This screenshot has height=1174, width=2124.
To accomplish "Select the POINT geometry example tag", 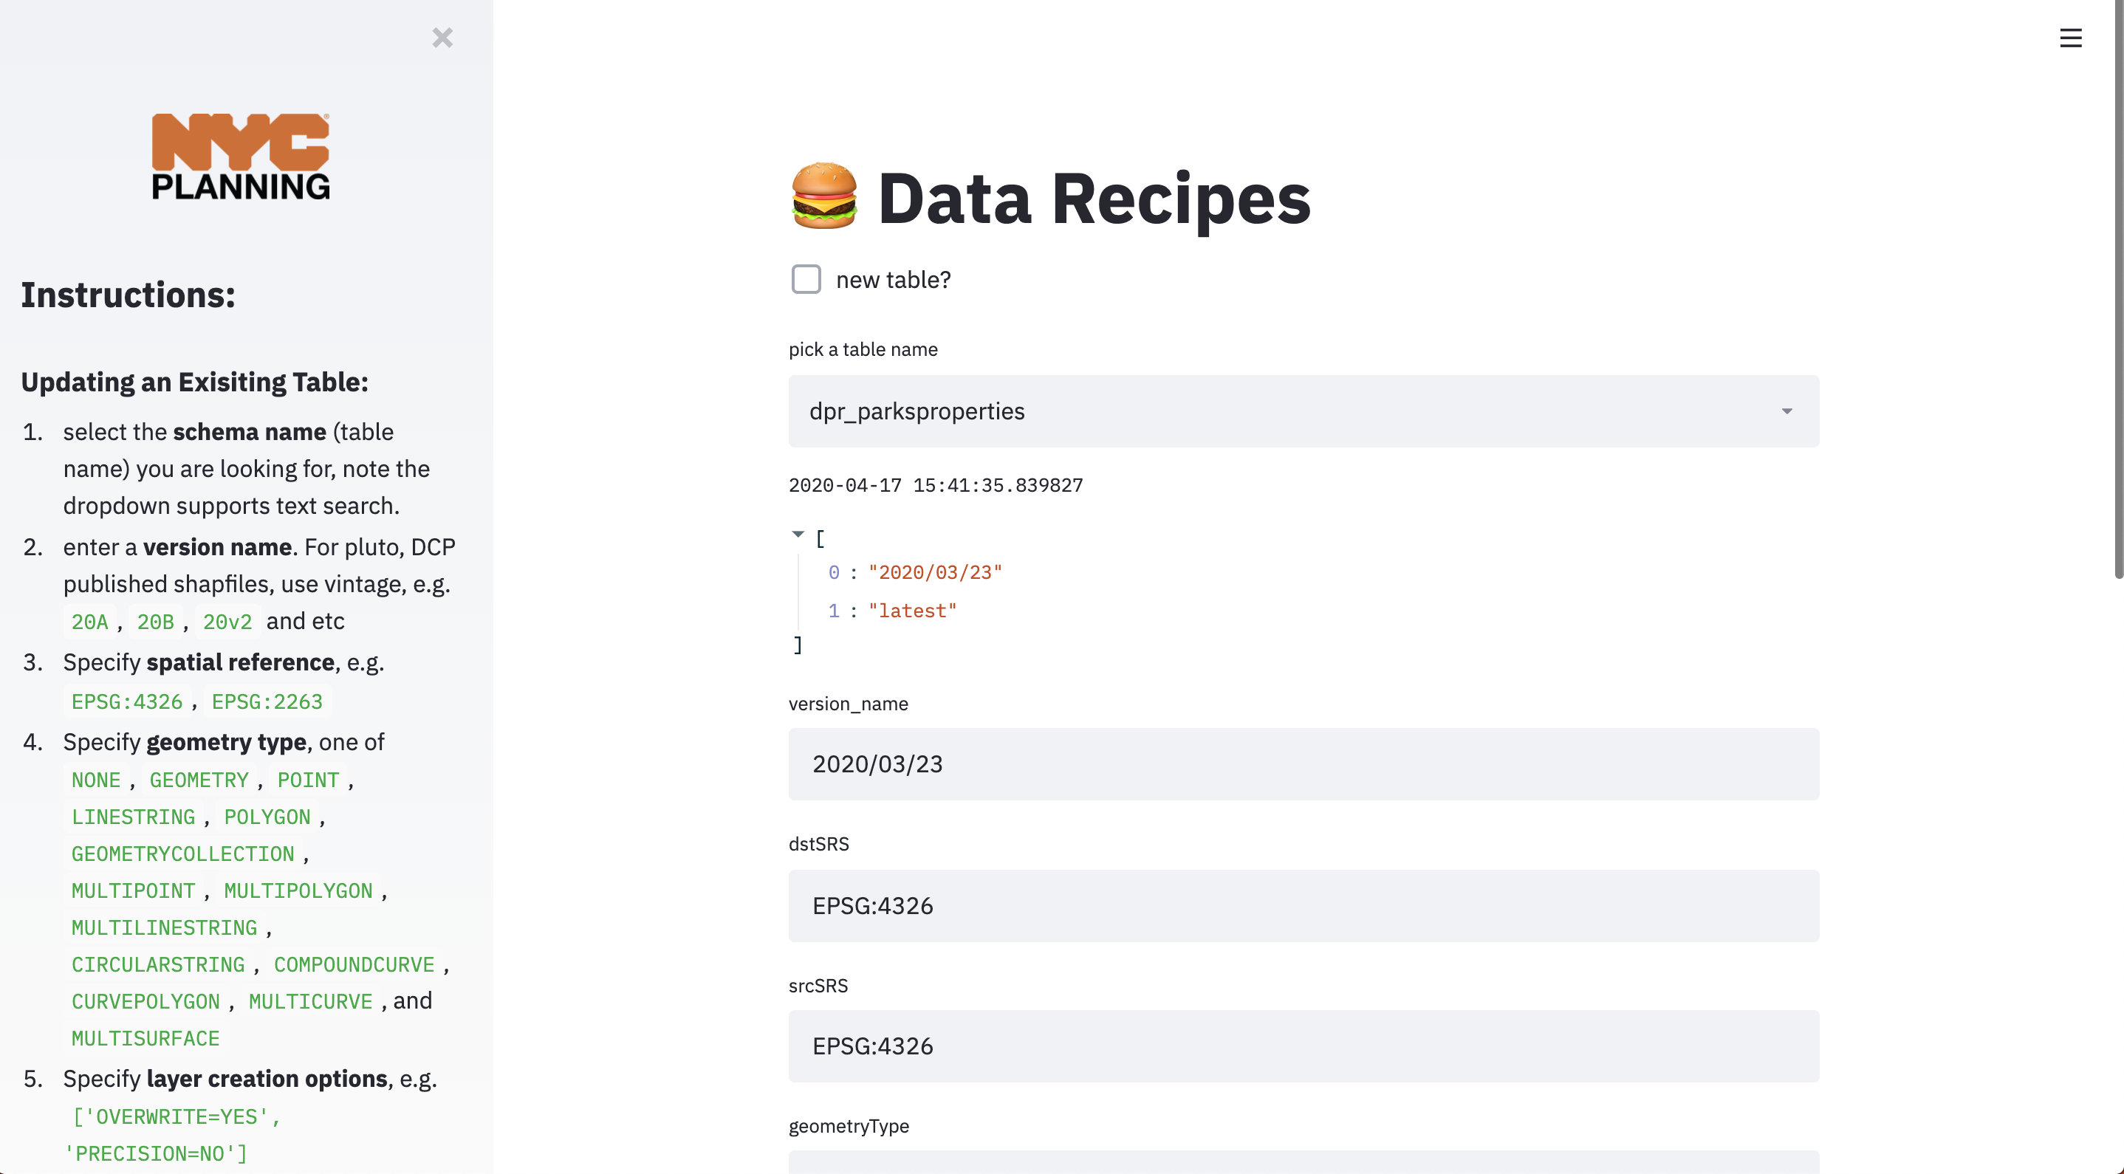I will pos(307,780).
